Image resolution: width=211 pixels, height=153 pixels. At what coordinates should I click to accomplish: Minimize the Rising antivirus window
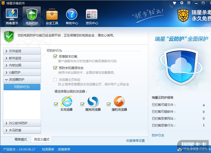(196, 3)
